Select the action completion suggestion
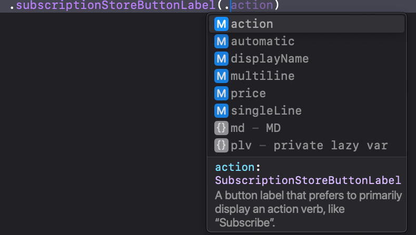Viewport: 416px width, 235px height. pos(306,24)
